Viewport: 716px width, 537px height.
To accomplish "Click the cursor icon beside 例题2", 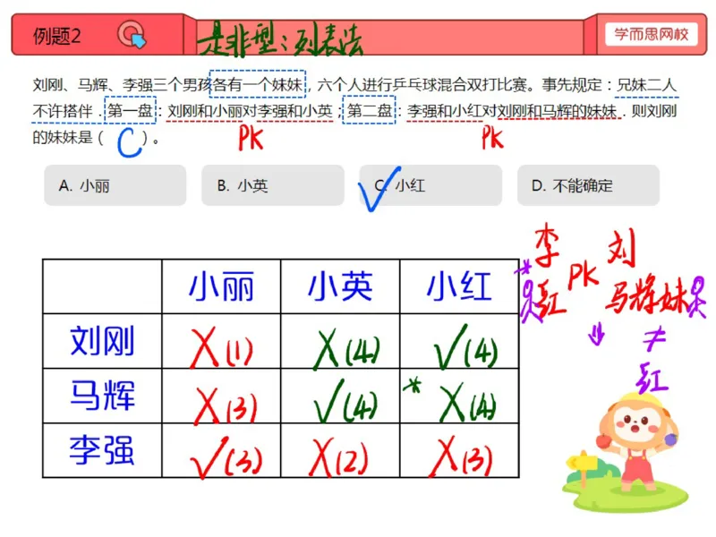I will tap(132, 35).
